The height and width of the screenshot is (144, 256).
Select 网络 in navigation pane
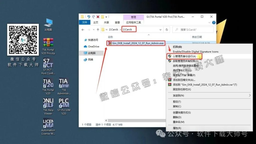coord(88,60)
